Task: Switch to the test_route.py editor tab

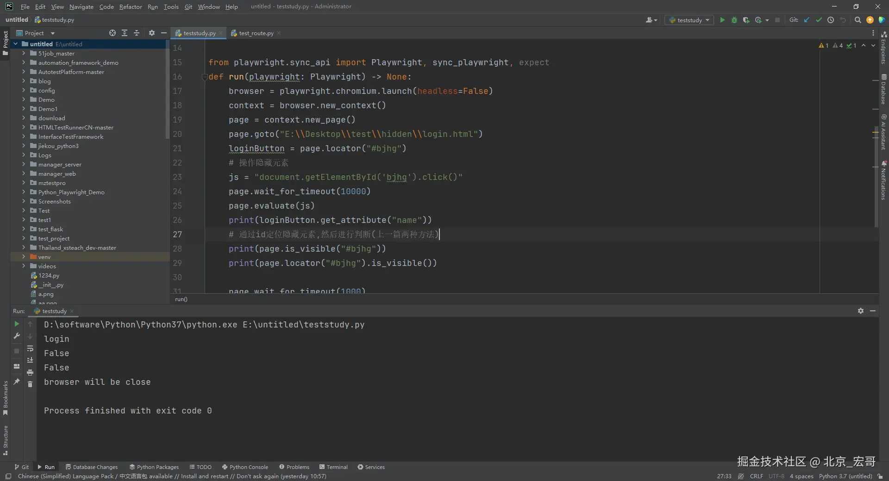Action: [x=256, y=33]
